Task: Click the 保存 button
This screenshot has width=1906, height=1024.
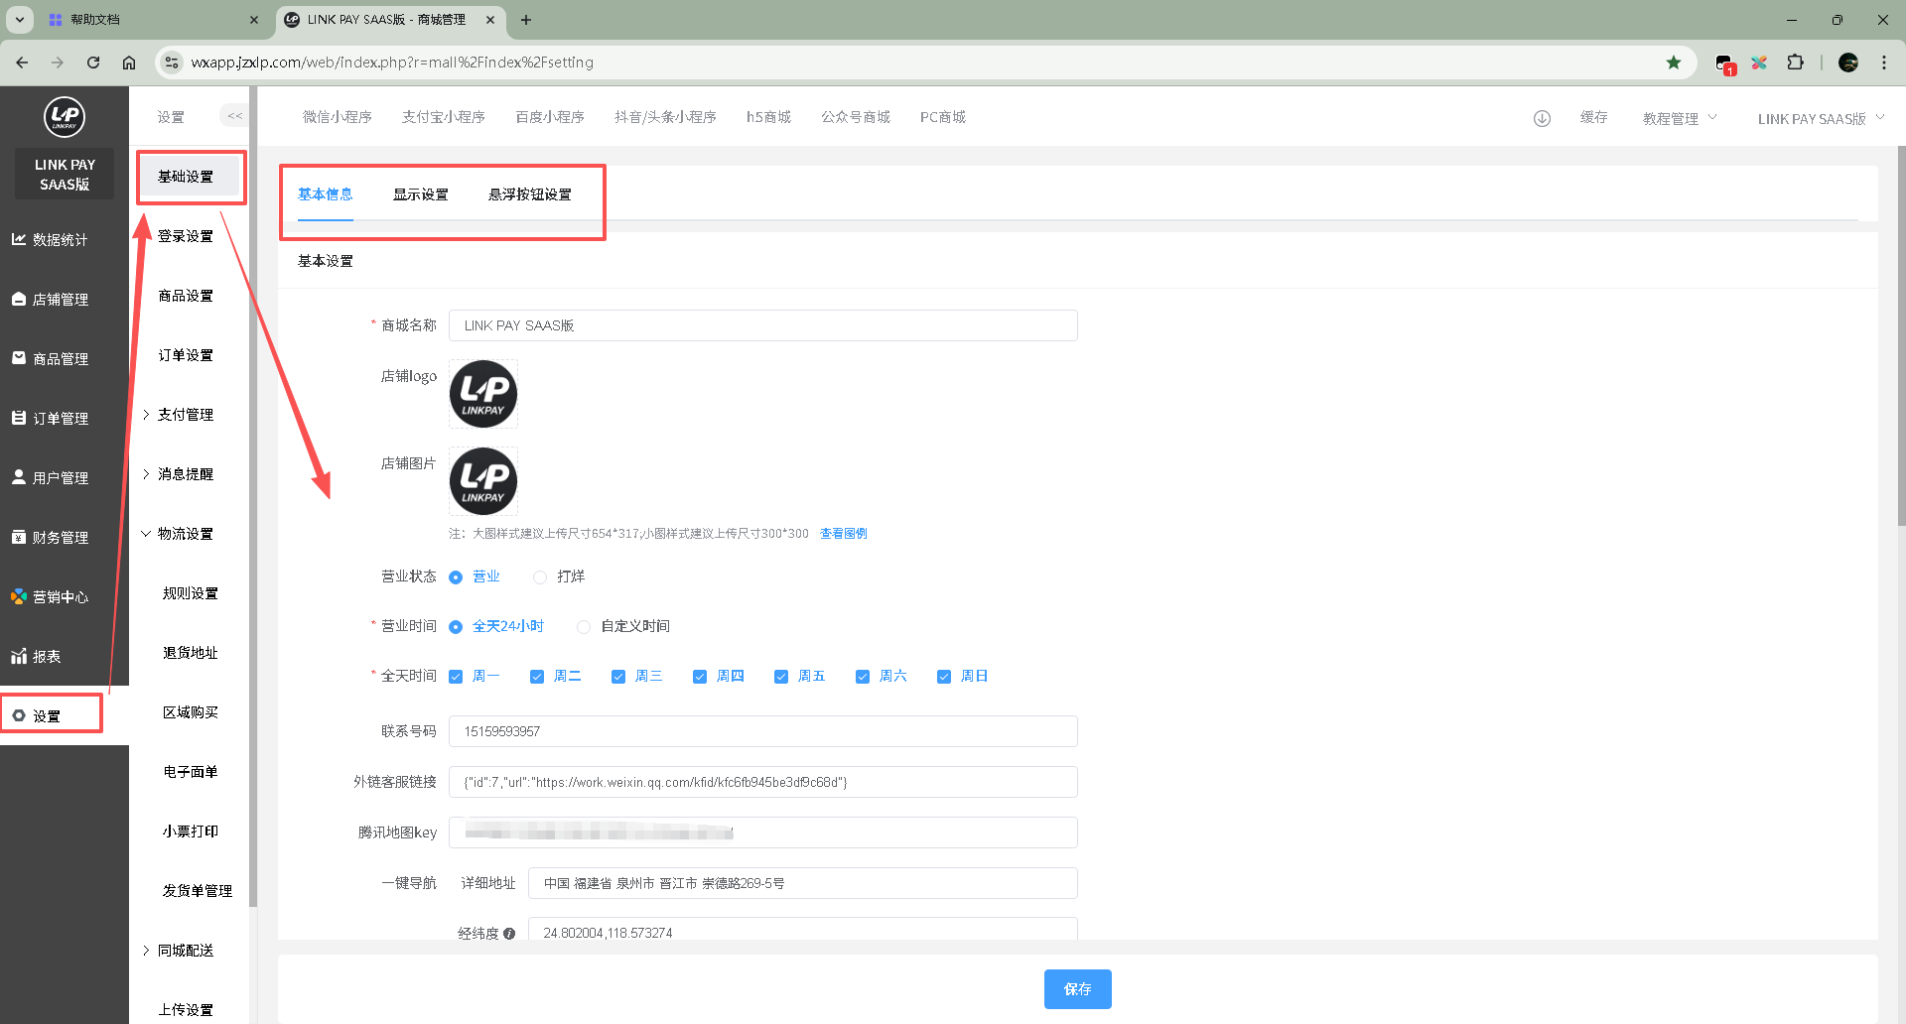Action: pyautogui.click(x=1077, y=989)
